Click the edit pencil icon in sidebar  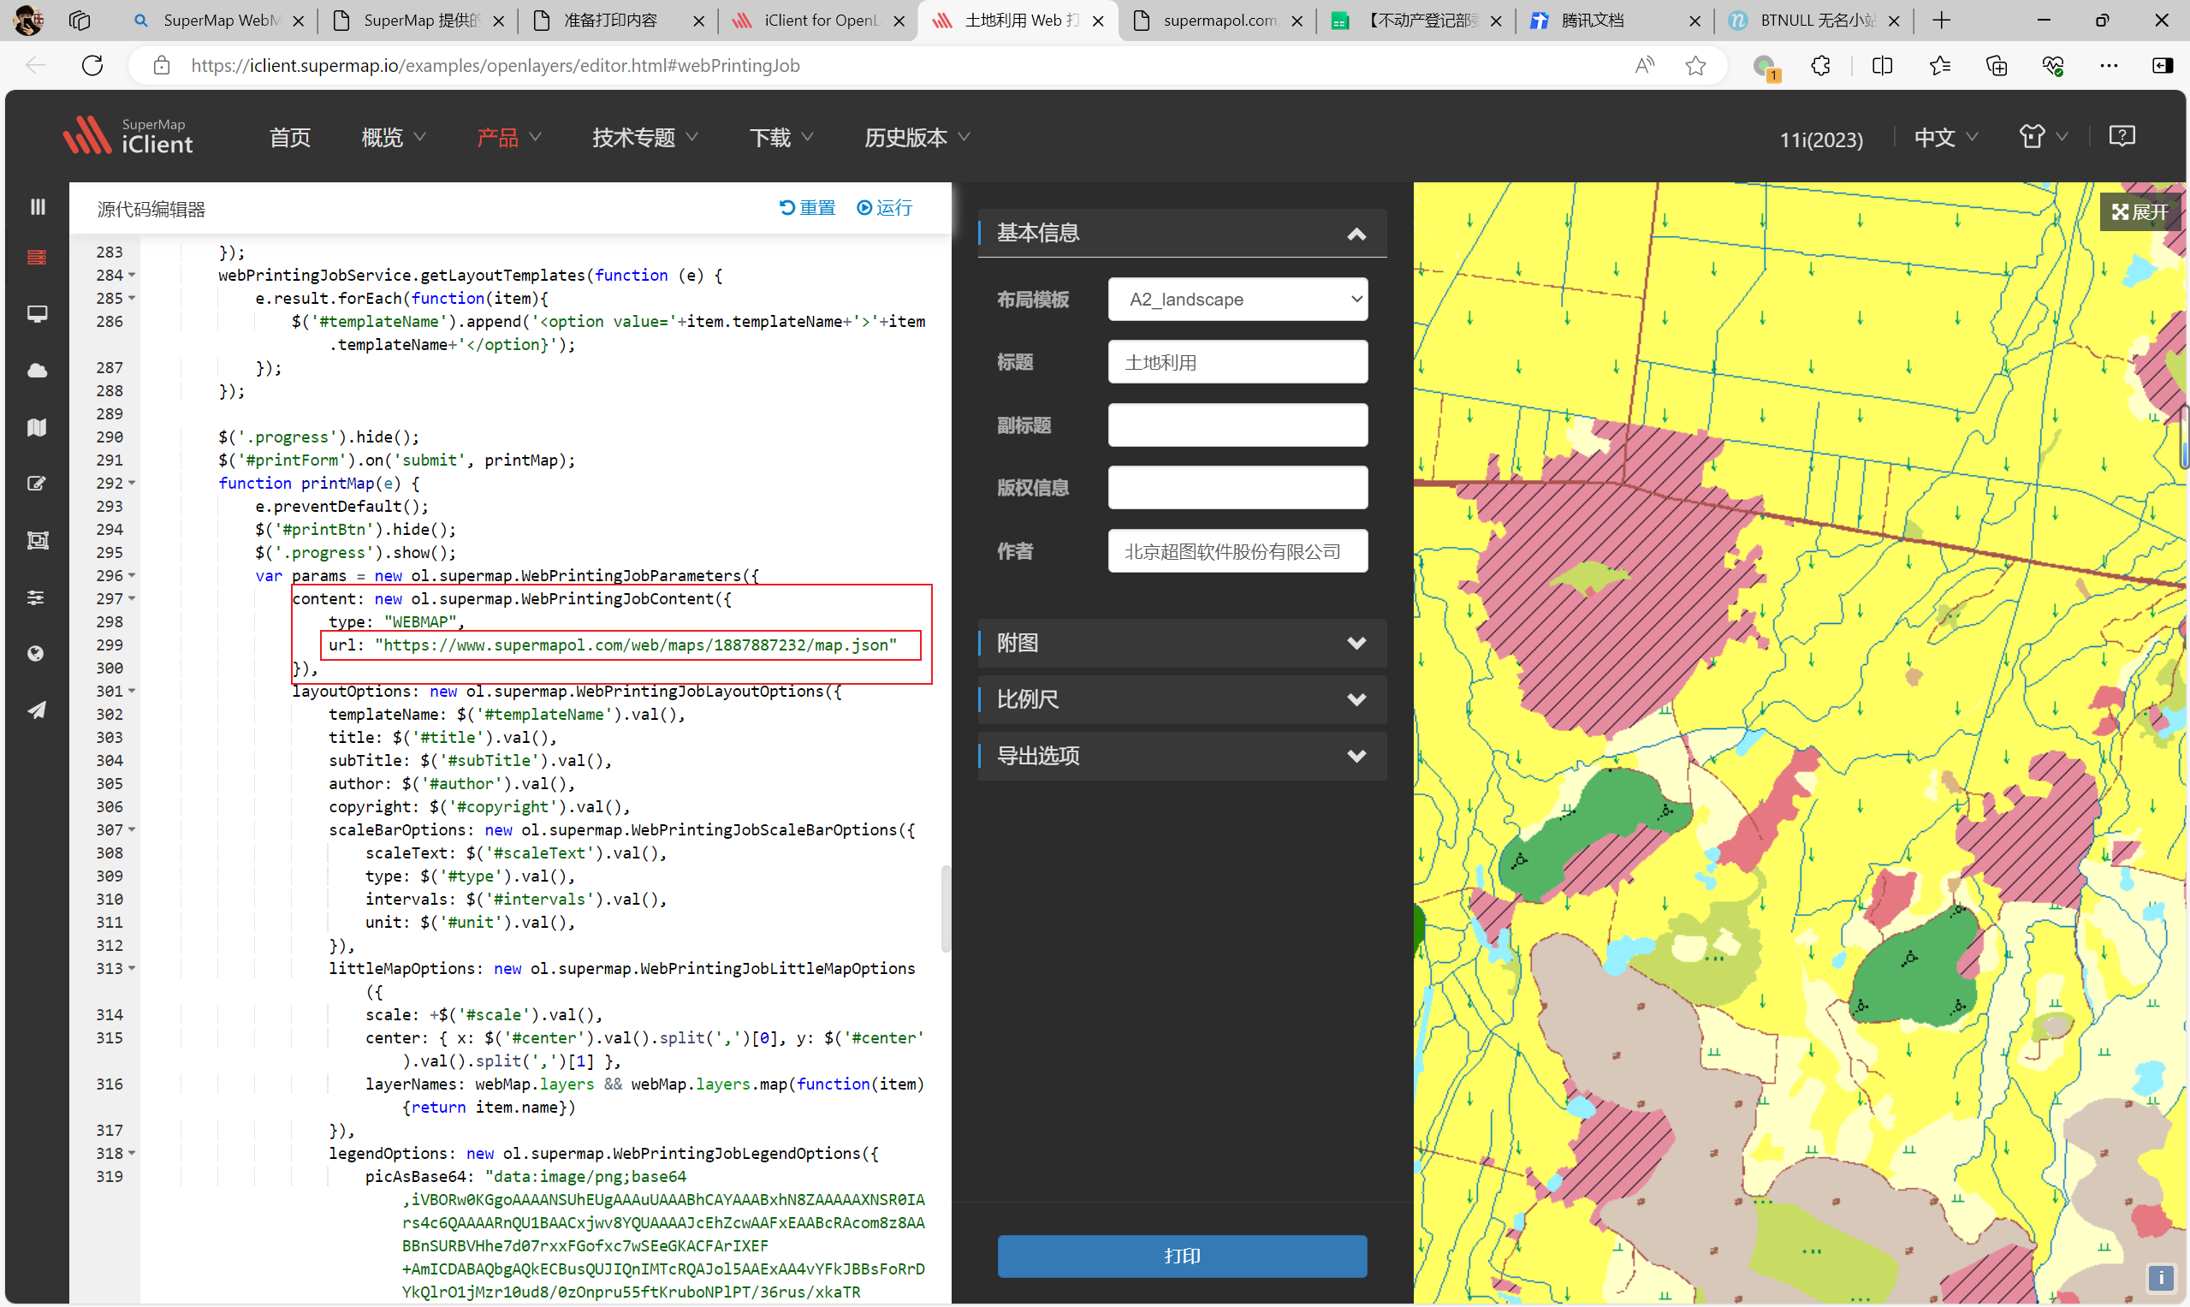coord(37,484)
